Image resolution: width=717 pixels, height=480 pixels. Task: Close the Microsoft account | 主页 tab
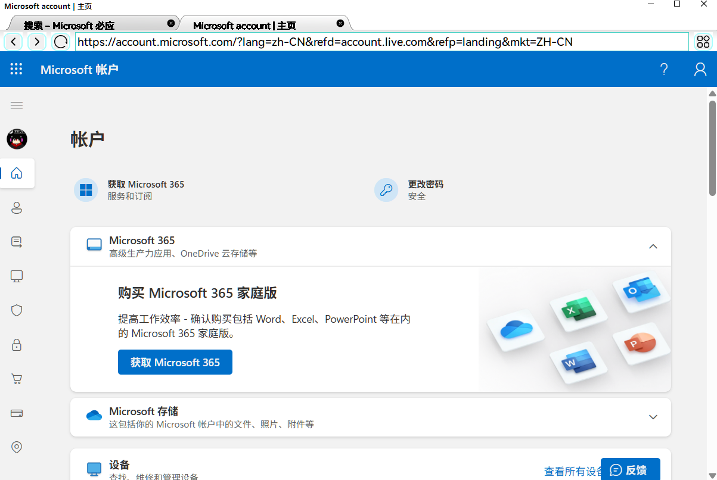pyautogui.click(x=340, y=23)
